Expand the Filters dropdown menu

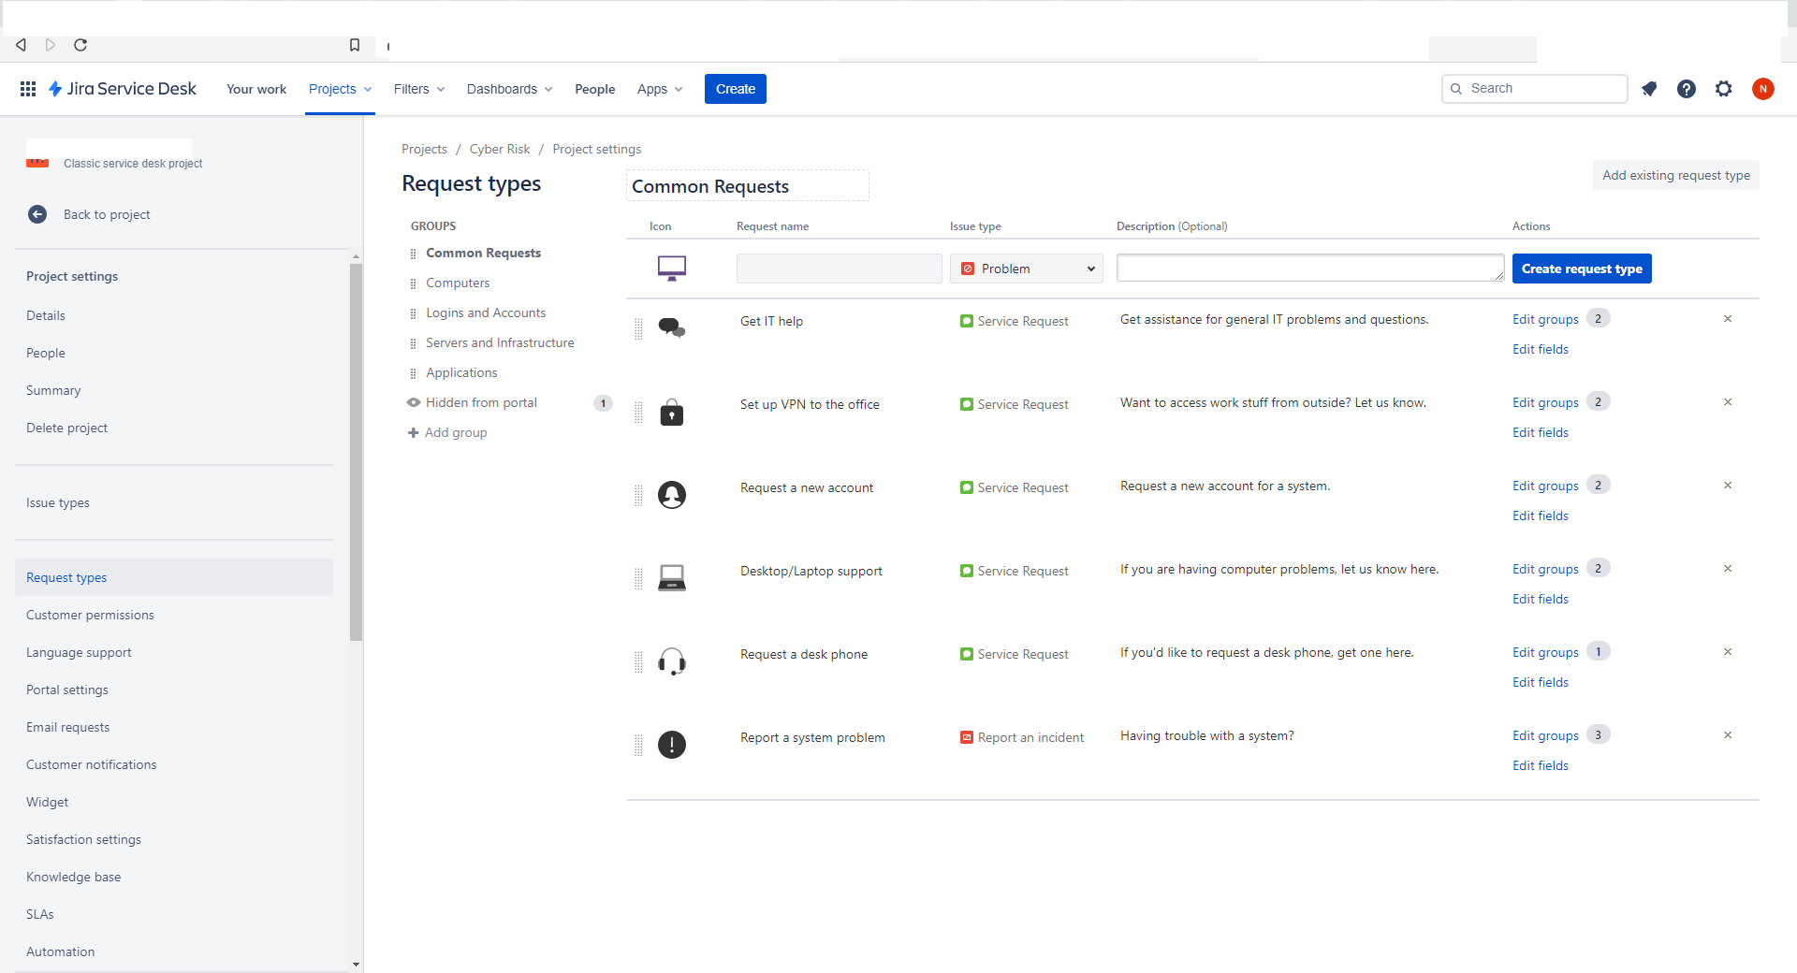(x=418, y=89)
